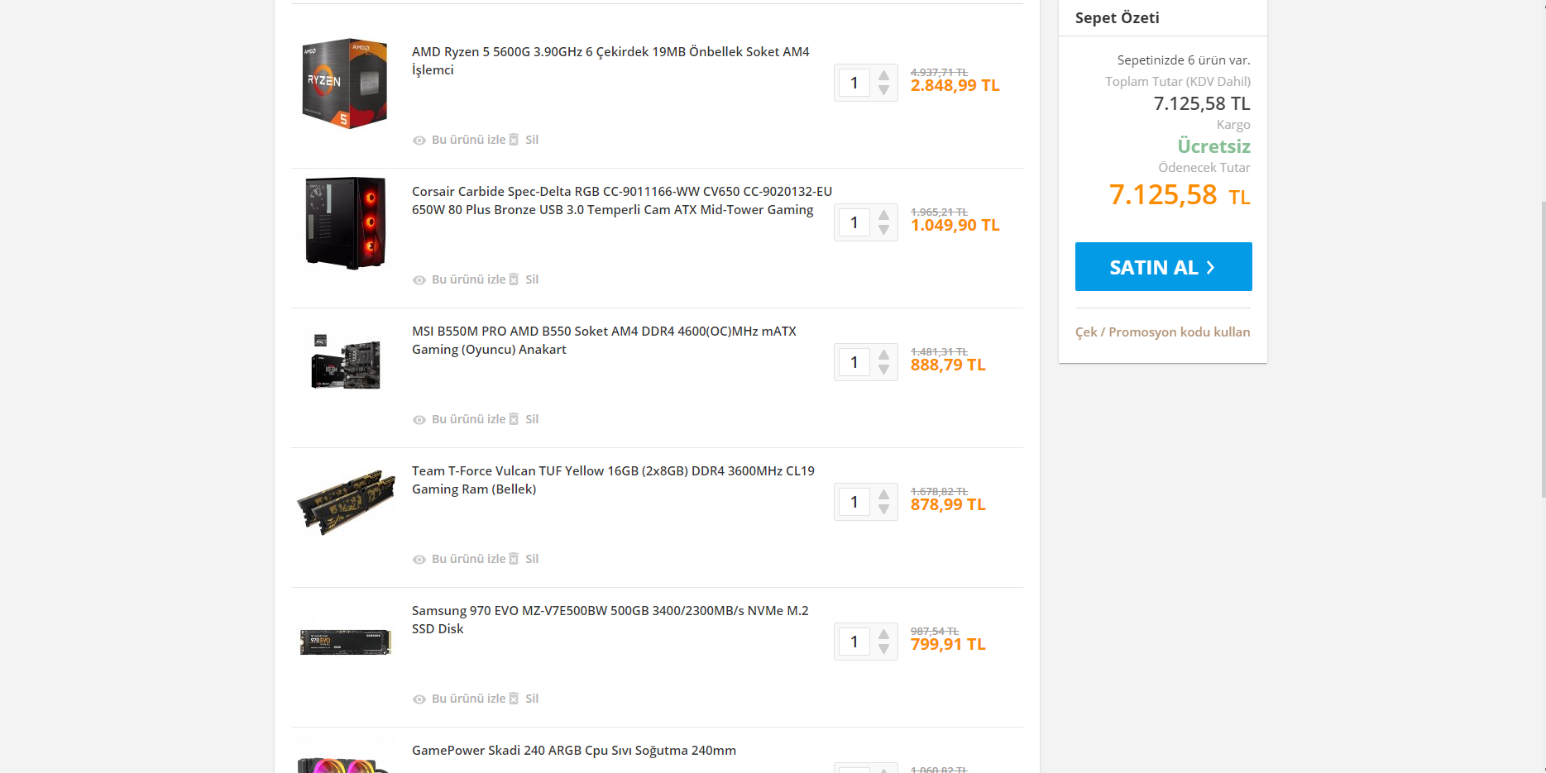The height and width of the screenshot is (773, 1546).
Task: Open Çek / Promosyon kodu kullan link
Action: [1162, 332]
